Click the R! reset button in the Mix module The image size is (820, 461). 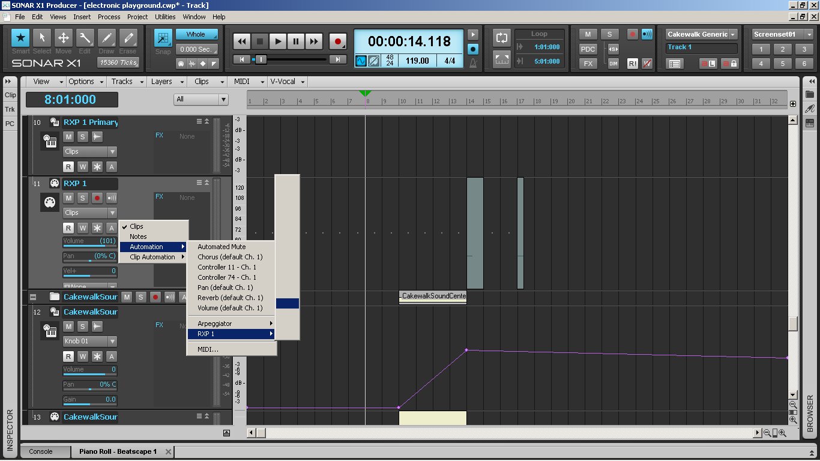click(633, 63)
